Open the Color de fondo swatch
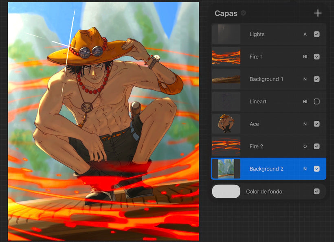This screenshot has height=242, width=334. click(226, 192)
